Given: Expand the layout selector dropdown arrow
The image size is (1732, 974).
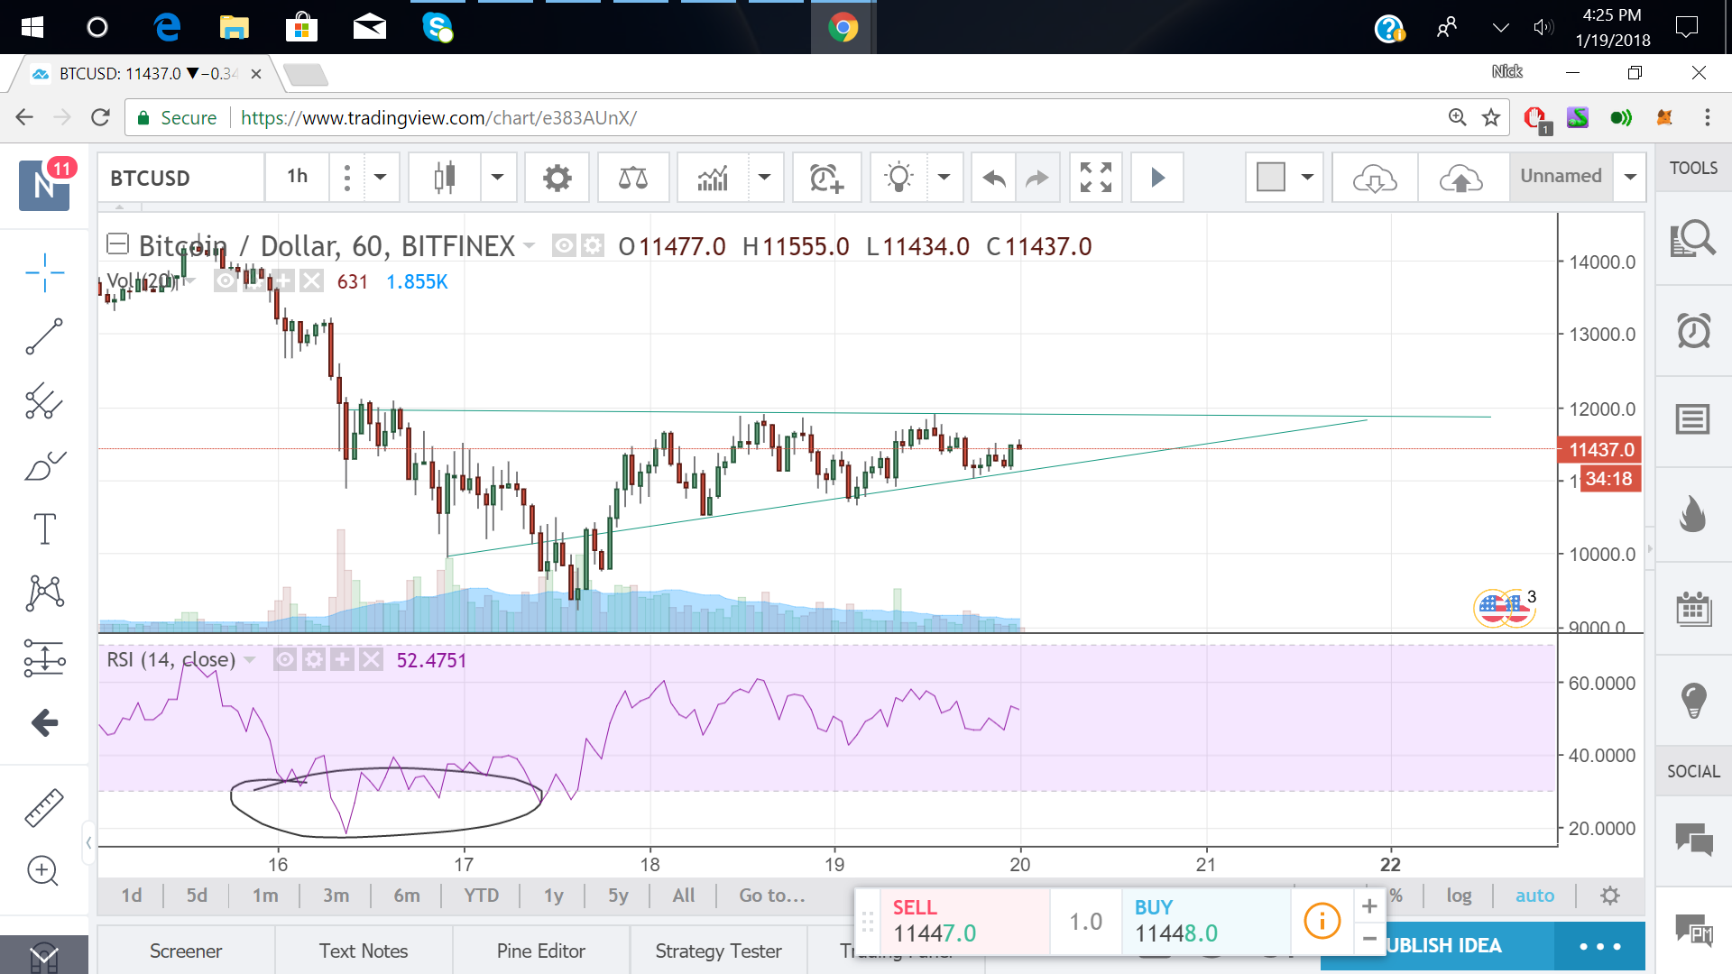Looking at the screenshot, I should click(1307, 178).
